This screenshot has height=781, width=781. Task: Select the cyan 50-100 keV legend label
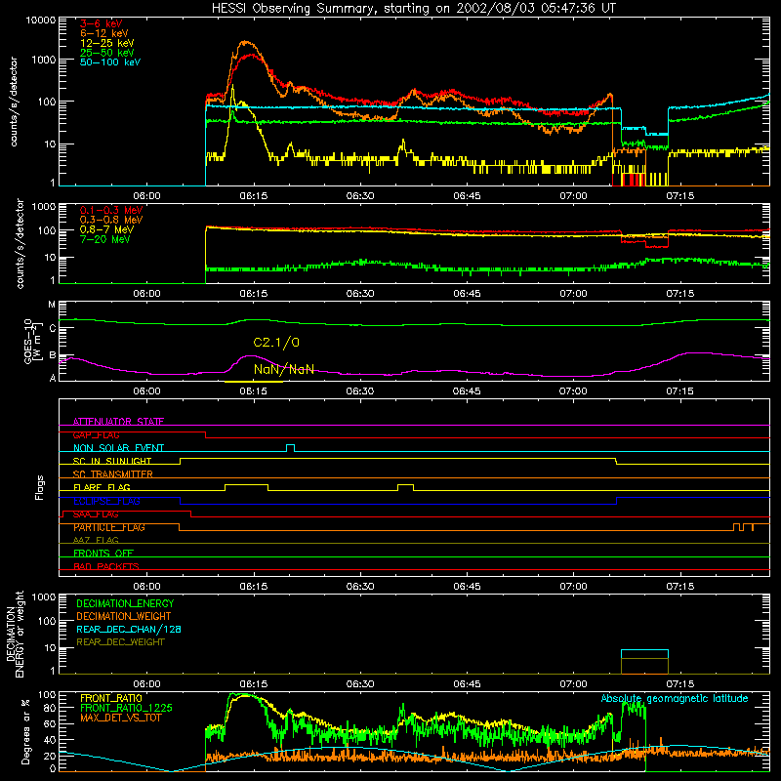coord(110,62)
